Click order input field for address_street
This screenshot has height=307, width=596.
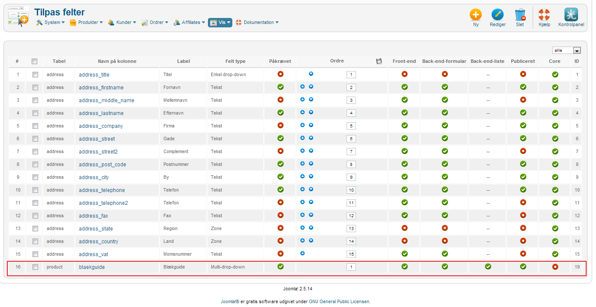tap(351, 139)
